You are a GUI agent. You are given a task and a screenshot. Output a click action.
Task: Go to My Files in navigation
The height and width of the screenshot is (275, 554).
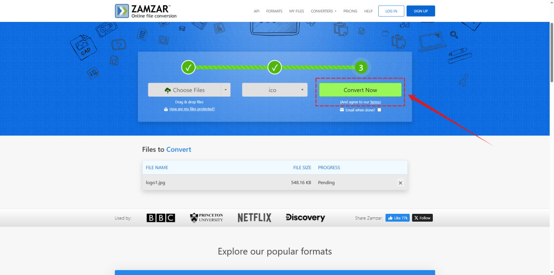point(296,11)
